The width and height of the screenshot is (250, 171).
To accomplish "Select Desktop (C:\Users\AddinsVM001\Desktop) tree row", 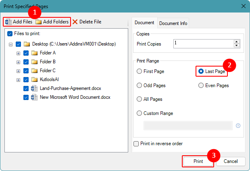I will (x=74, y=44).
